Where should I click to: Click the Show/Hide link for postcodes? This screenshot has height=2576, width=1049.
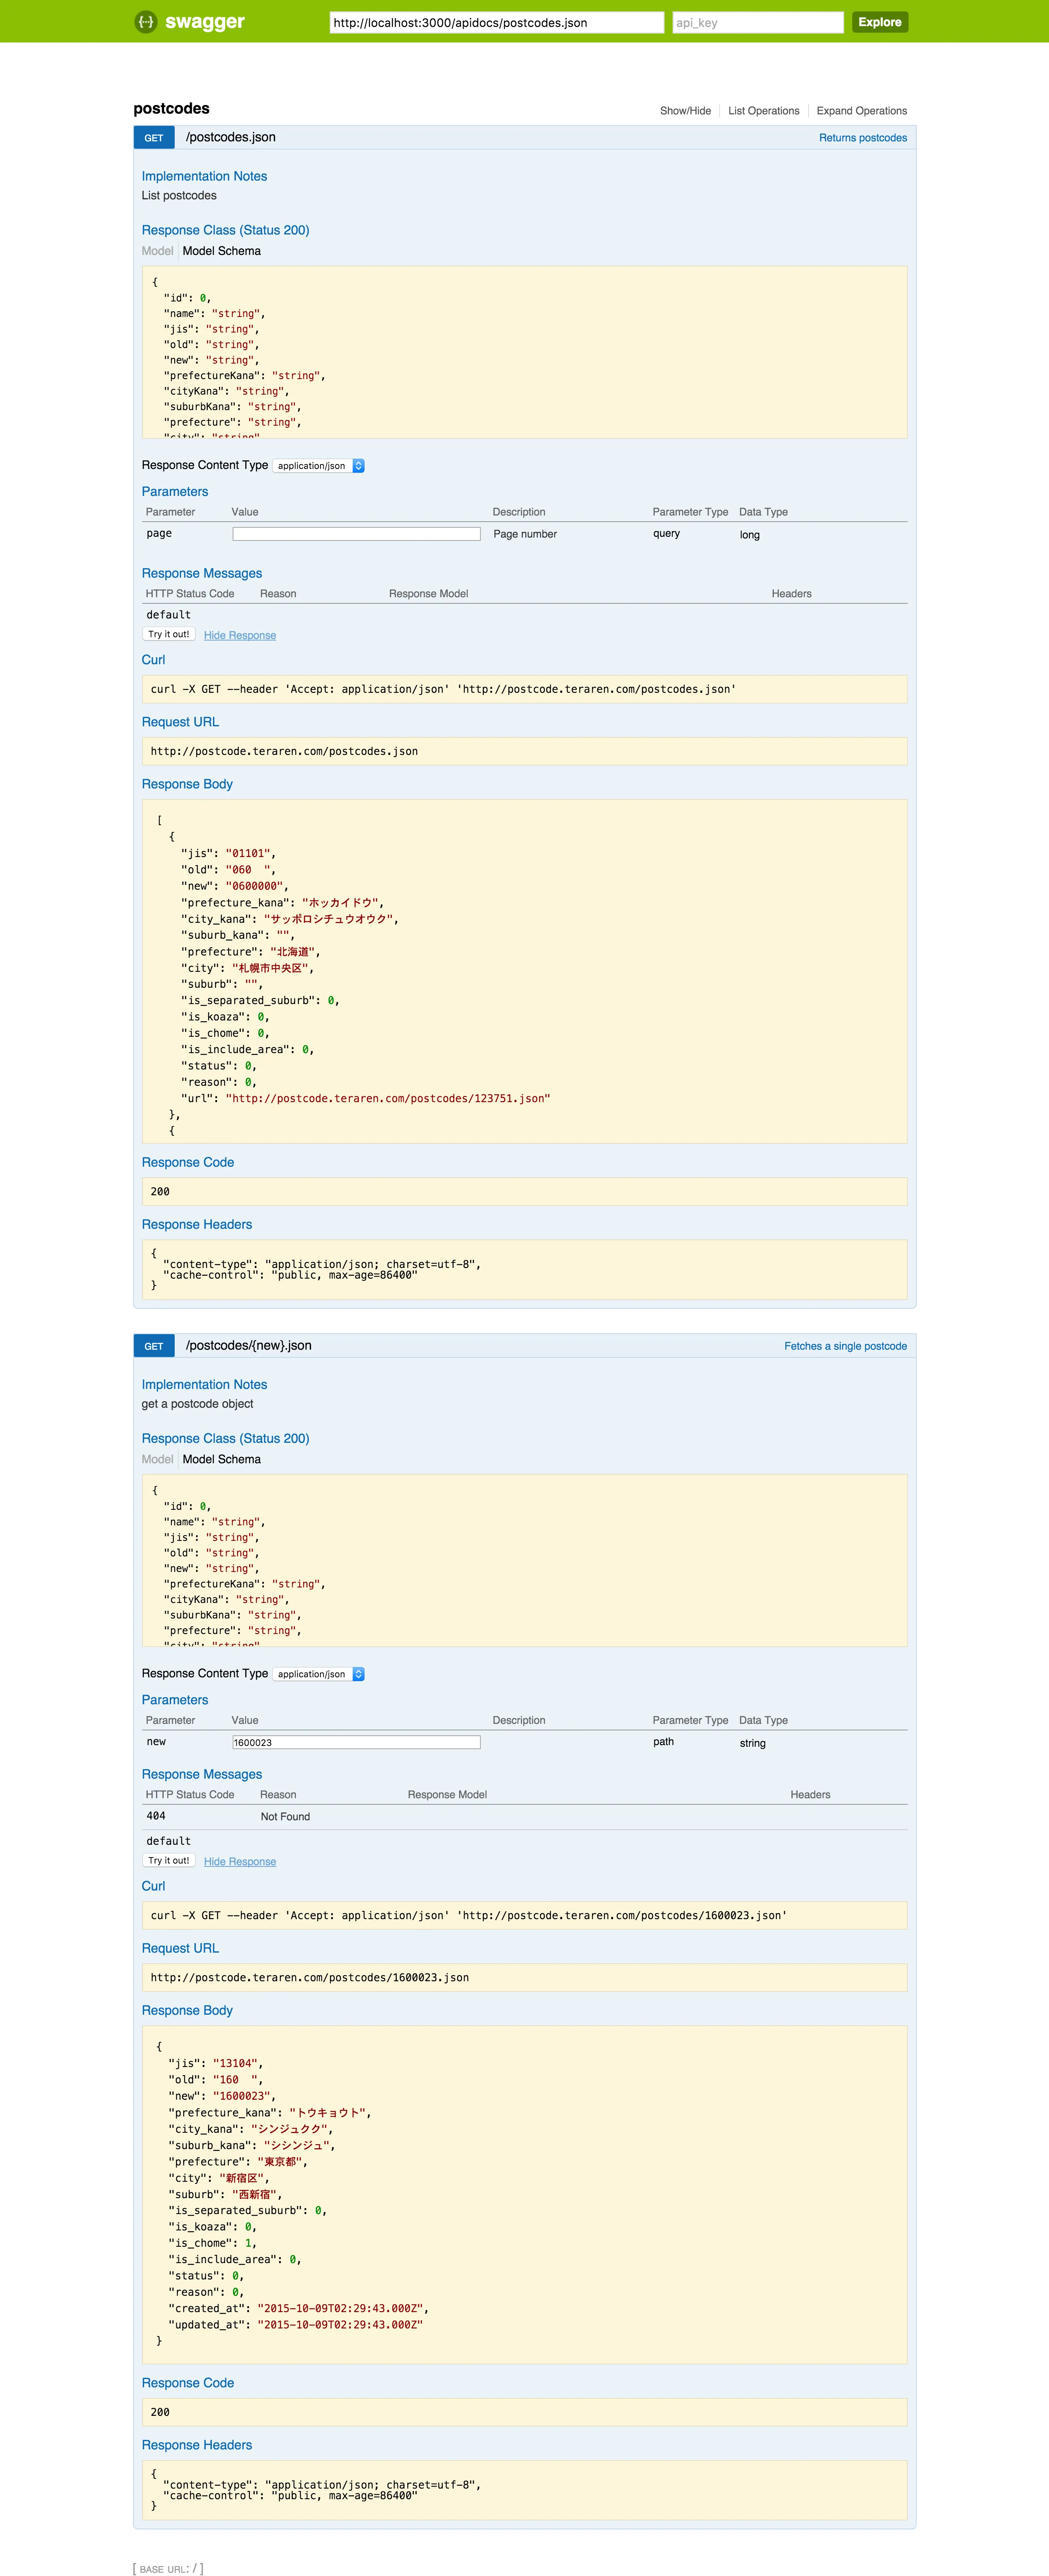tap(685, 111)
